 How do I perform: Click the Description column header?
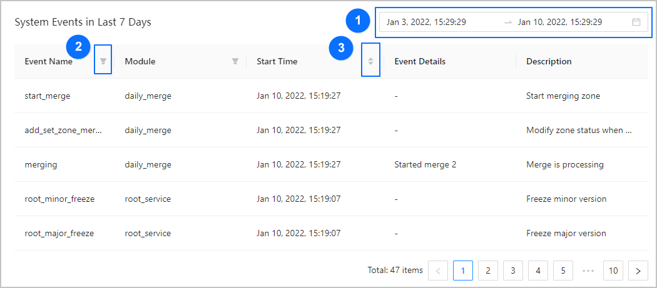(x=549, y=61)
